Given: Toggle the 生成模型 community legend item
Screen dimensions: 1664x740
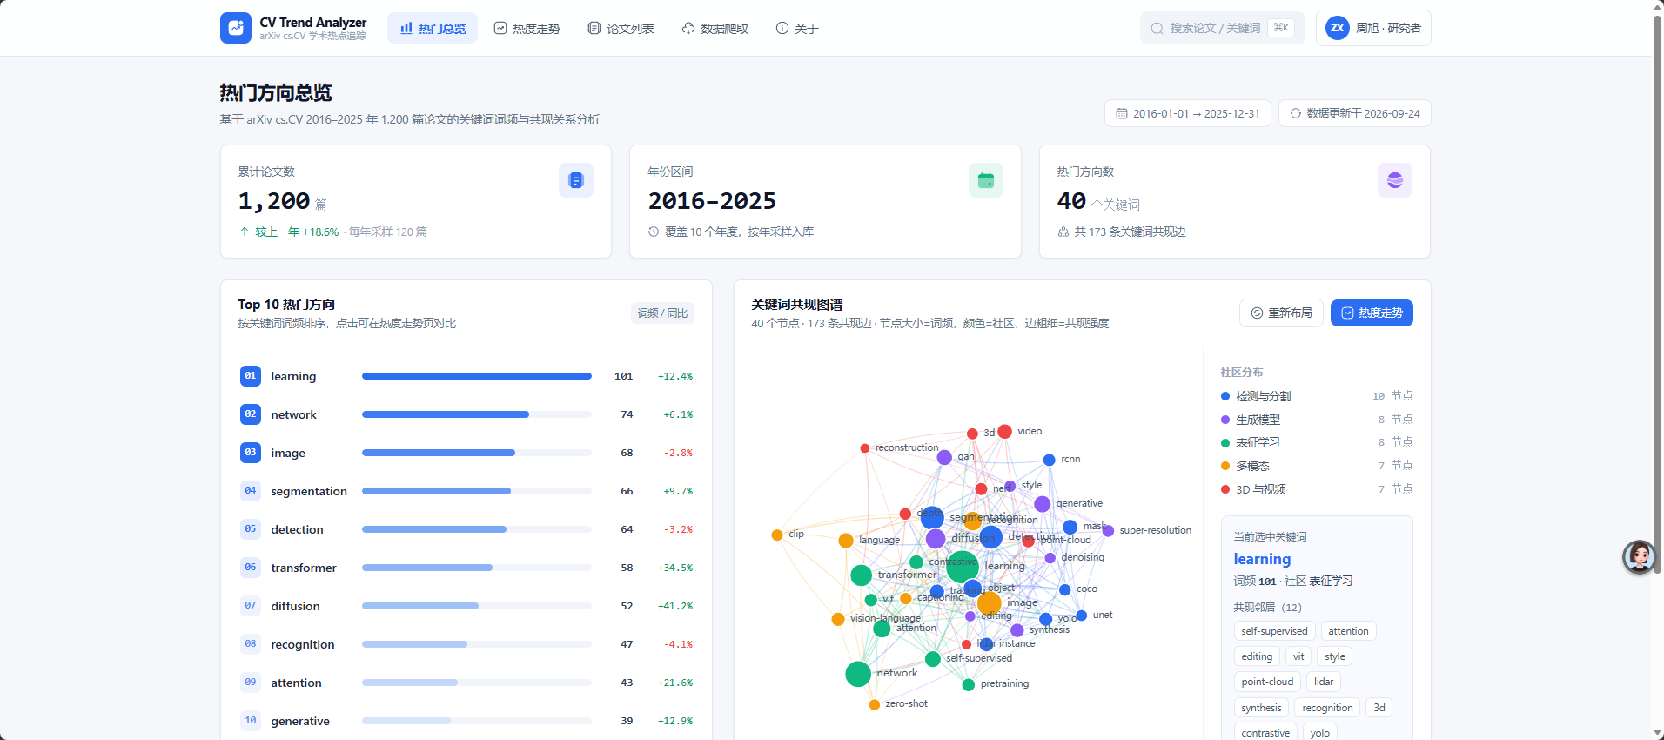Looking at the screenshot, I should point(1317,420).
